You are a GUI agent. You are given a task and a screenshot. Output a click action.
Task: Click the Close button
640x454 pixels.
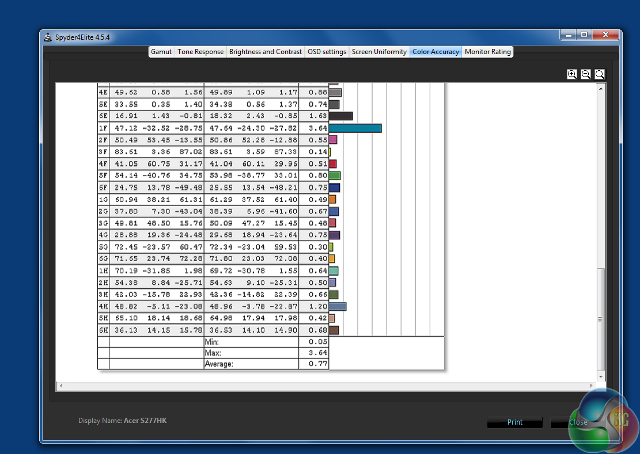[578, 422]
